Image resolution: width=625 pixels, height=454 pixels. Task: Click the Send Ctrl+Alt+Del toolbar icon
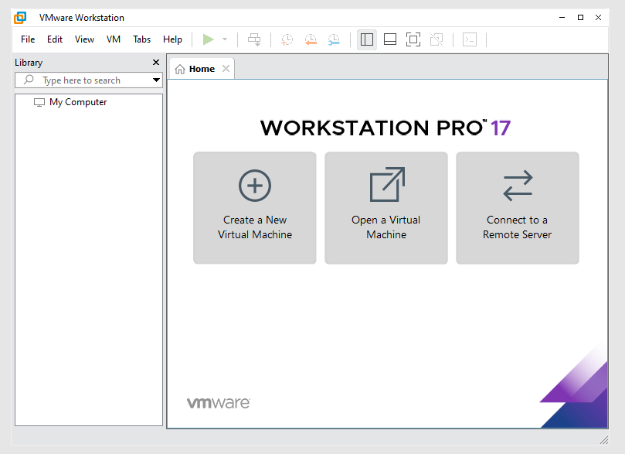click(254, 39)
